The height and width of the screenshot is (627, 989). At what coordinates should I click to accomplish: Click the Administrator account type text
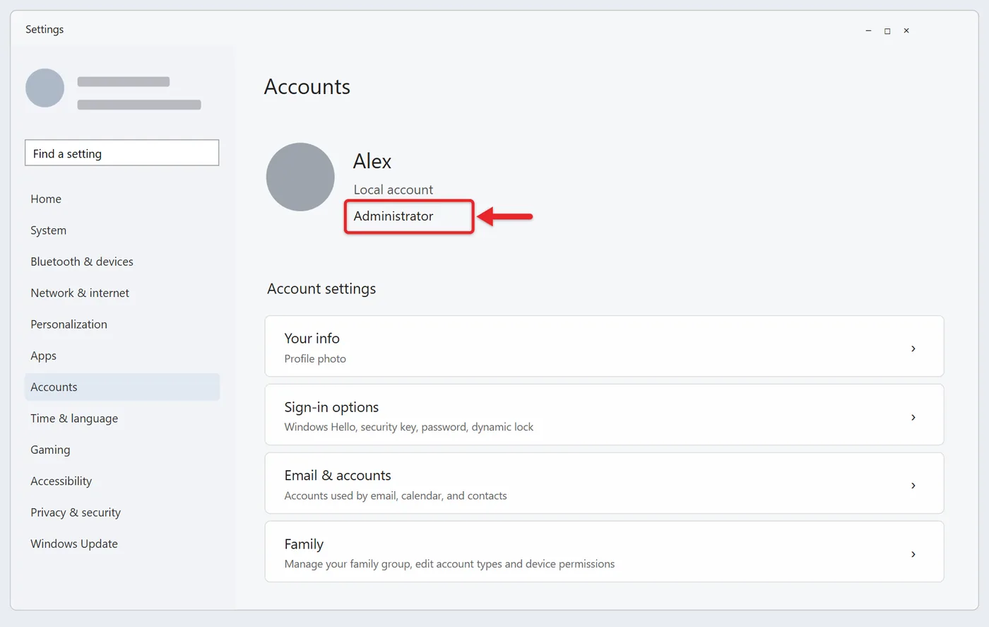(x=393, y=216)
